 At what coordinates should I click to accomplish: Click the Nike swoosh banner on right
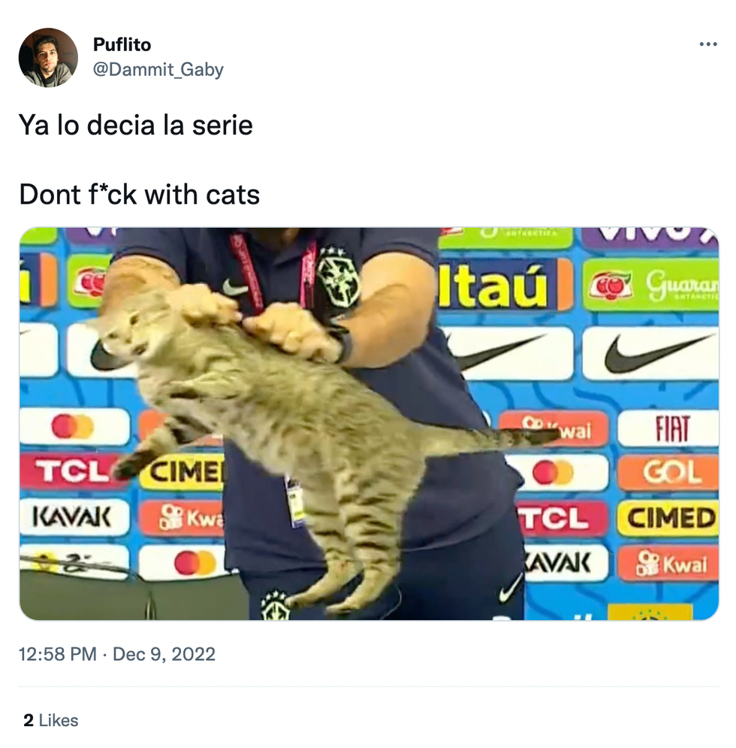coord(650,353)
